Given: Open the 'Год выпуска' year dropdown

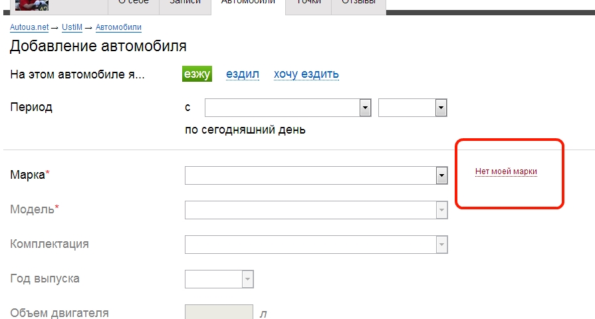Looking at the screenshot, I should [x=219, y=279].
